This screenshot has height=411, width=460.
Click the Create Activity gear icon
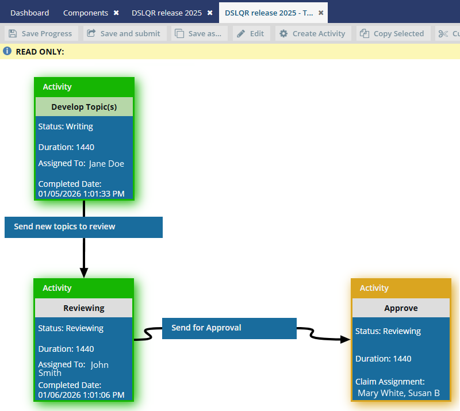[283, 33]
